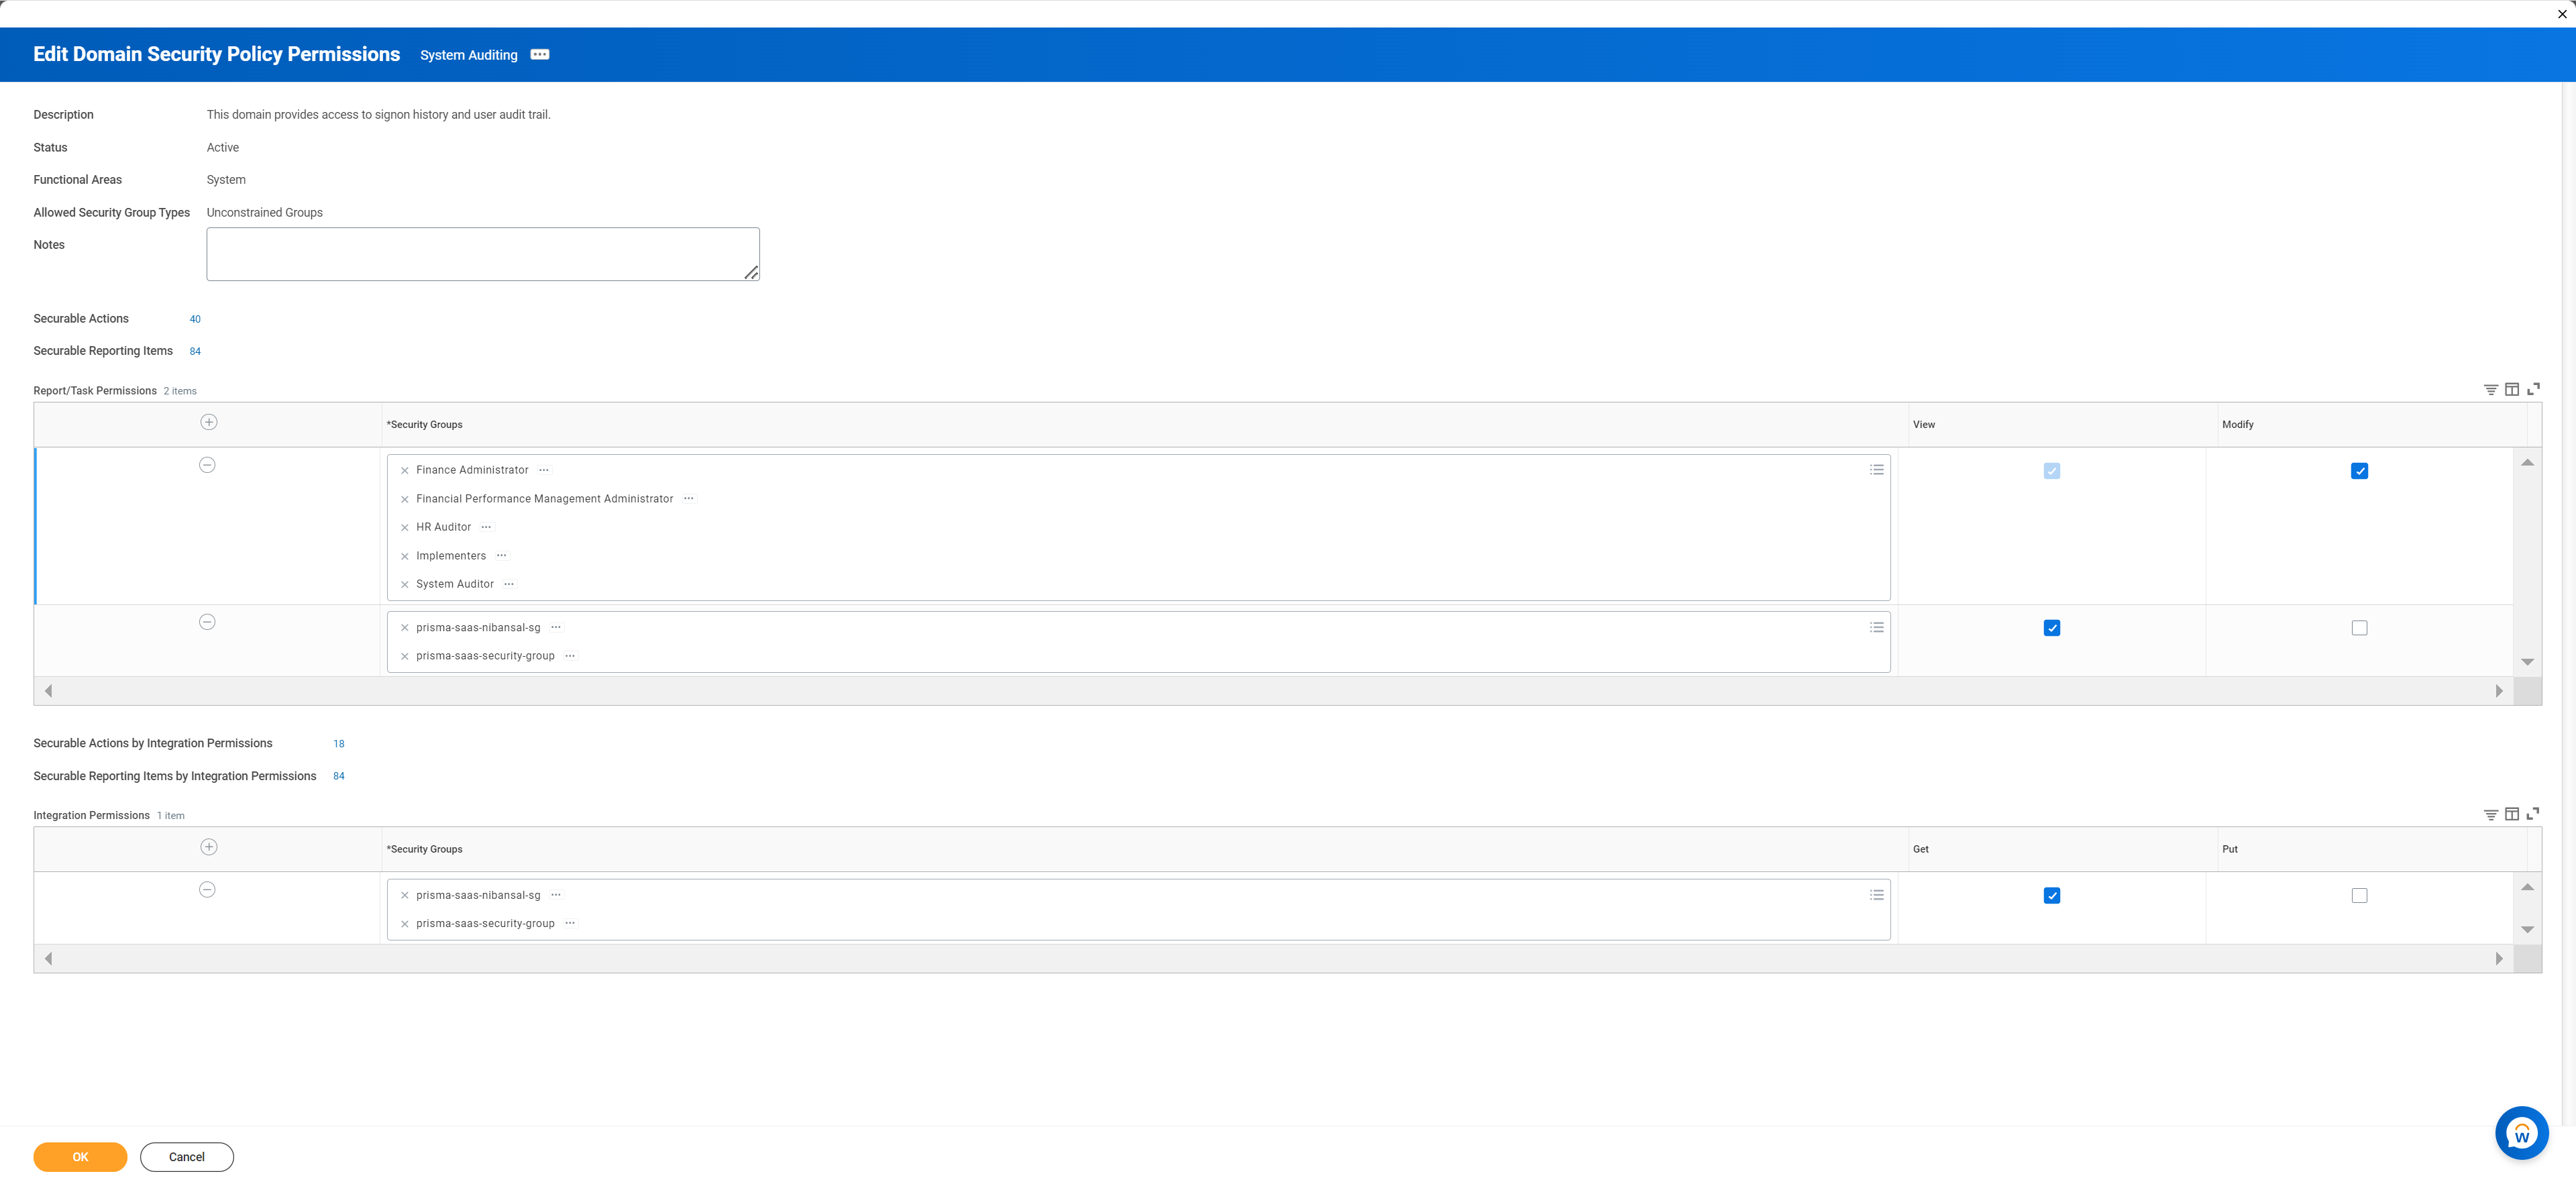Image resolution: width=2576 pixels, height=1186 pixels.
Task: Open related actions for System Auditor
Action: coord(509,584)
